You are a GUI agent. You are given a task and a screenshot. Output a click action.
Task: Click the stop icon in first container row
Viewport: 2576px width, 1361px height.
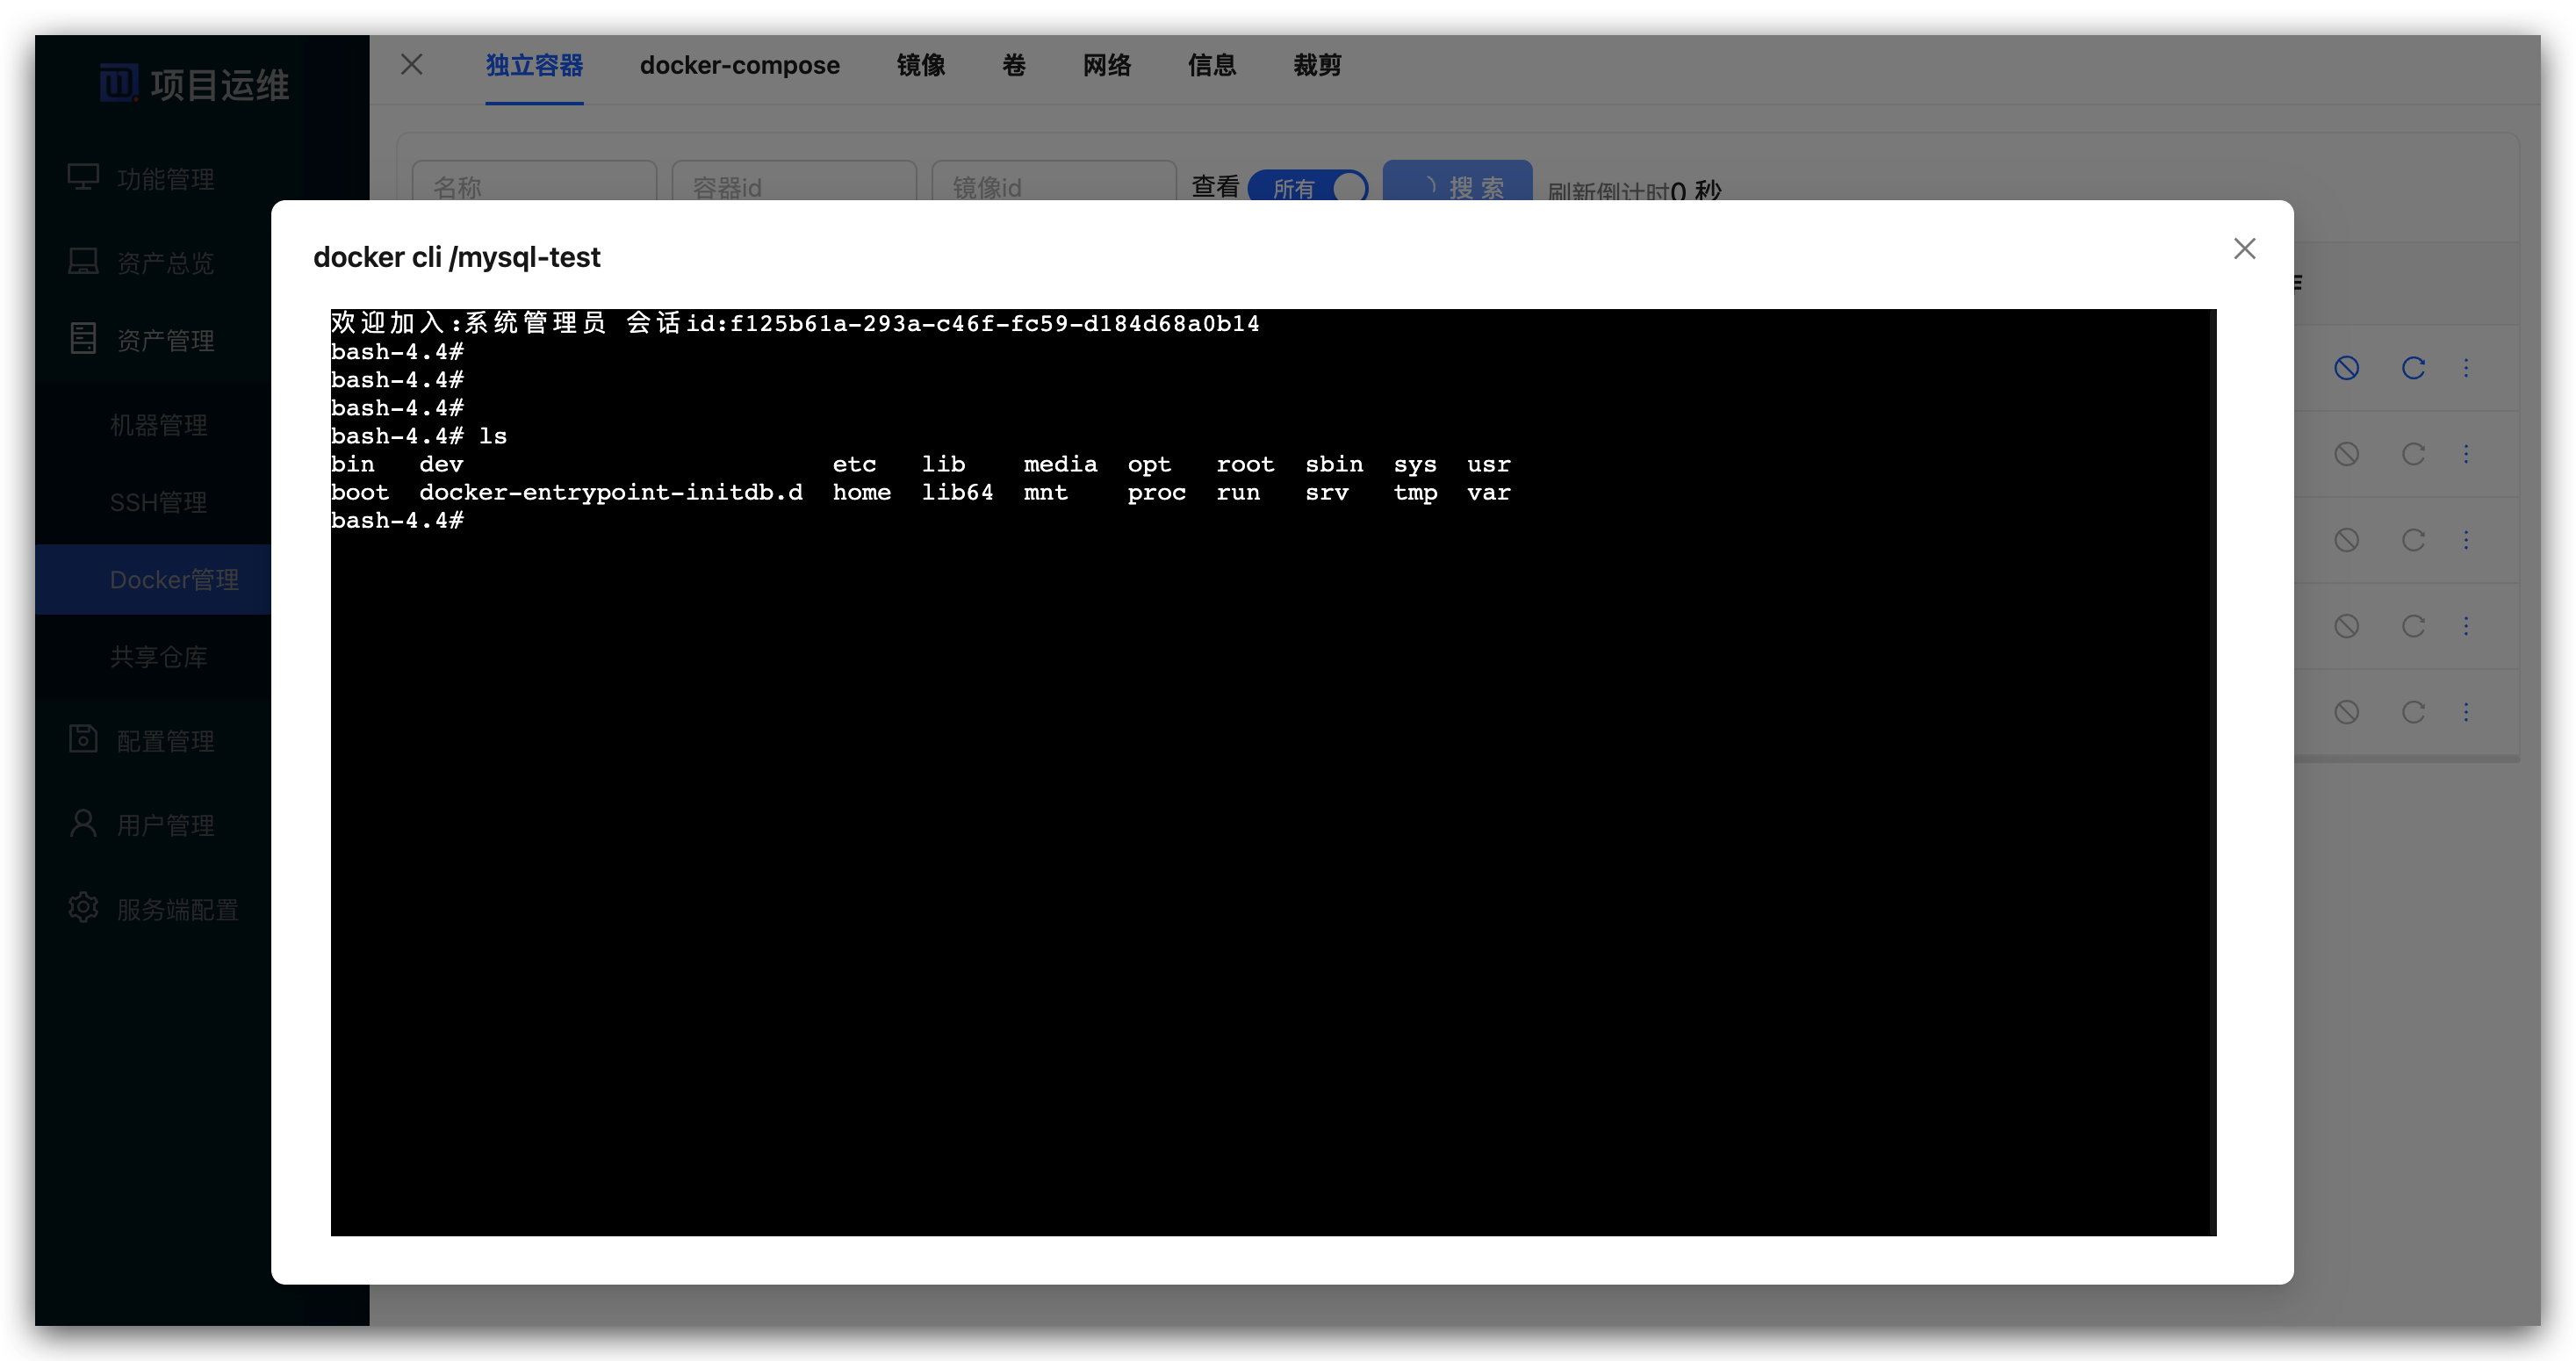coord(2346,368)
